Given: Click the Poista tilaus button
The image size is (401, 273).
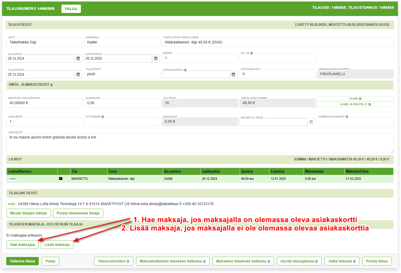Looking at the screenshot, I should [377, 261].
